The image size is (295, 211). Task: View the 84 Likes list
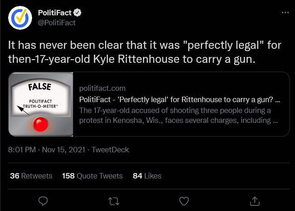coord(147,176)
